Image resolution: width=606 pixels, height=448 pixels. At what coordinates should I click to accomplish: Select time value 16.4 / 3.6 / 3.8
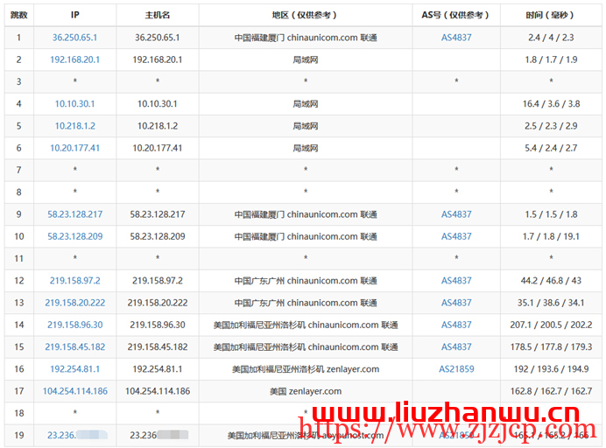pyautogui.click(x=551, y=103)
